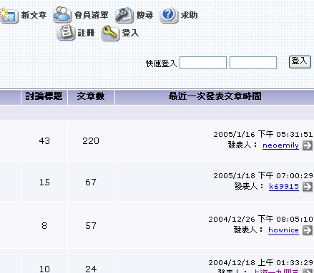The image size is (314, 273).
Task: Click the 快速登入 label
Action: (x=161, y=63)
